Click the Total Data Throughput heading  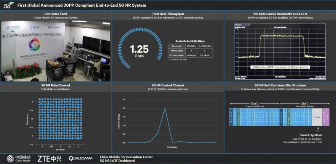168,14
